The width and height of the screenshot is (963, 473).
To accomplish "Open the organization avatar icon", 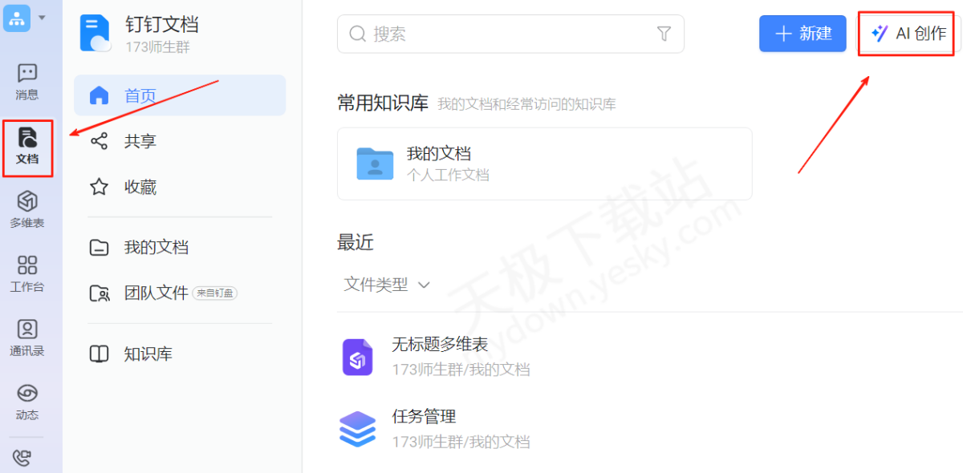I will pos(17,18).
